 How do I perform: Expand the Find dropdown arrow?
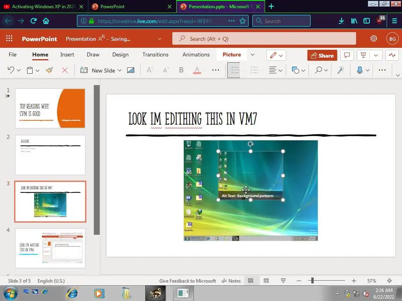click(x=326, y=71)
